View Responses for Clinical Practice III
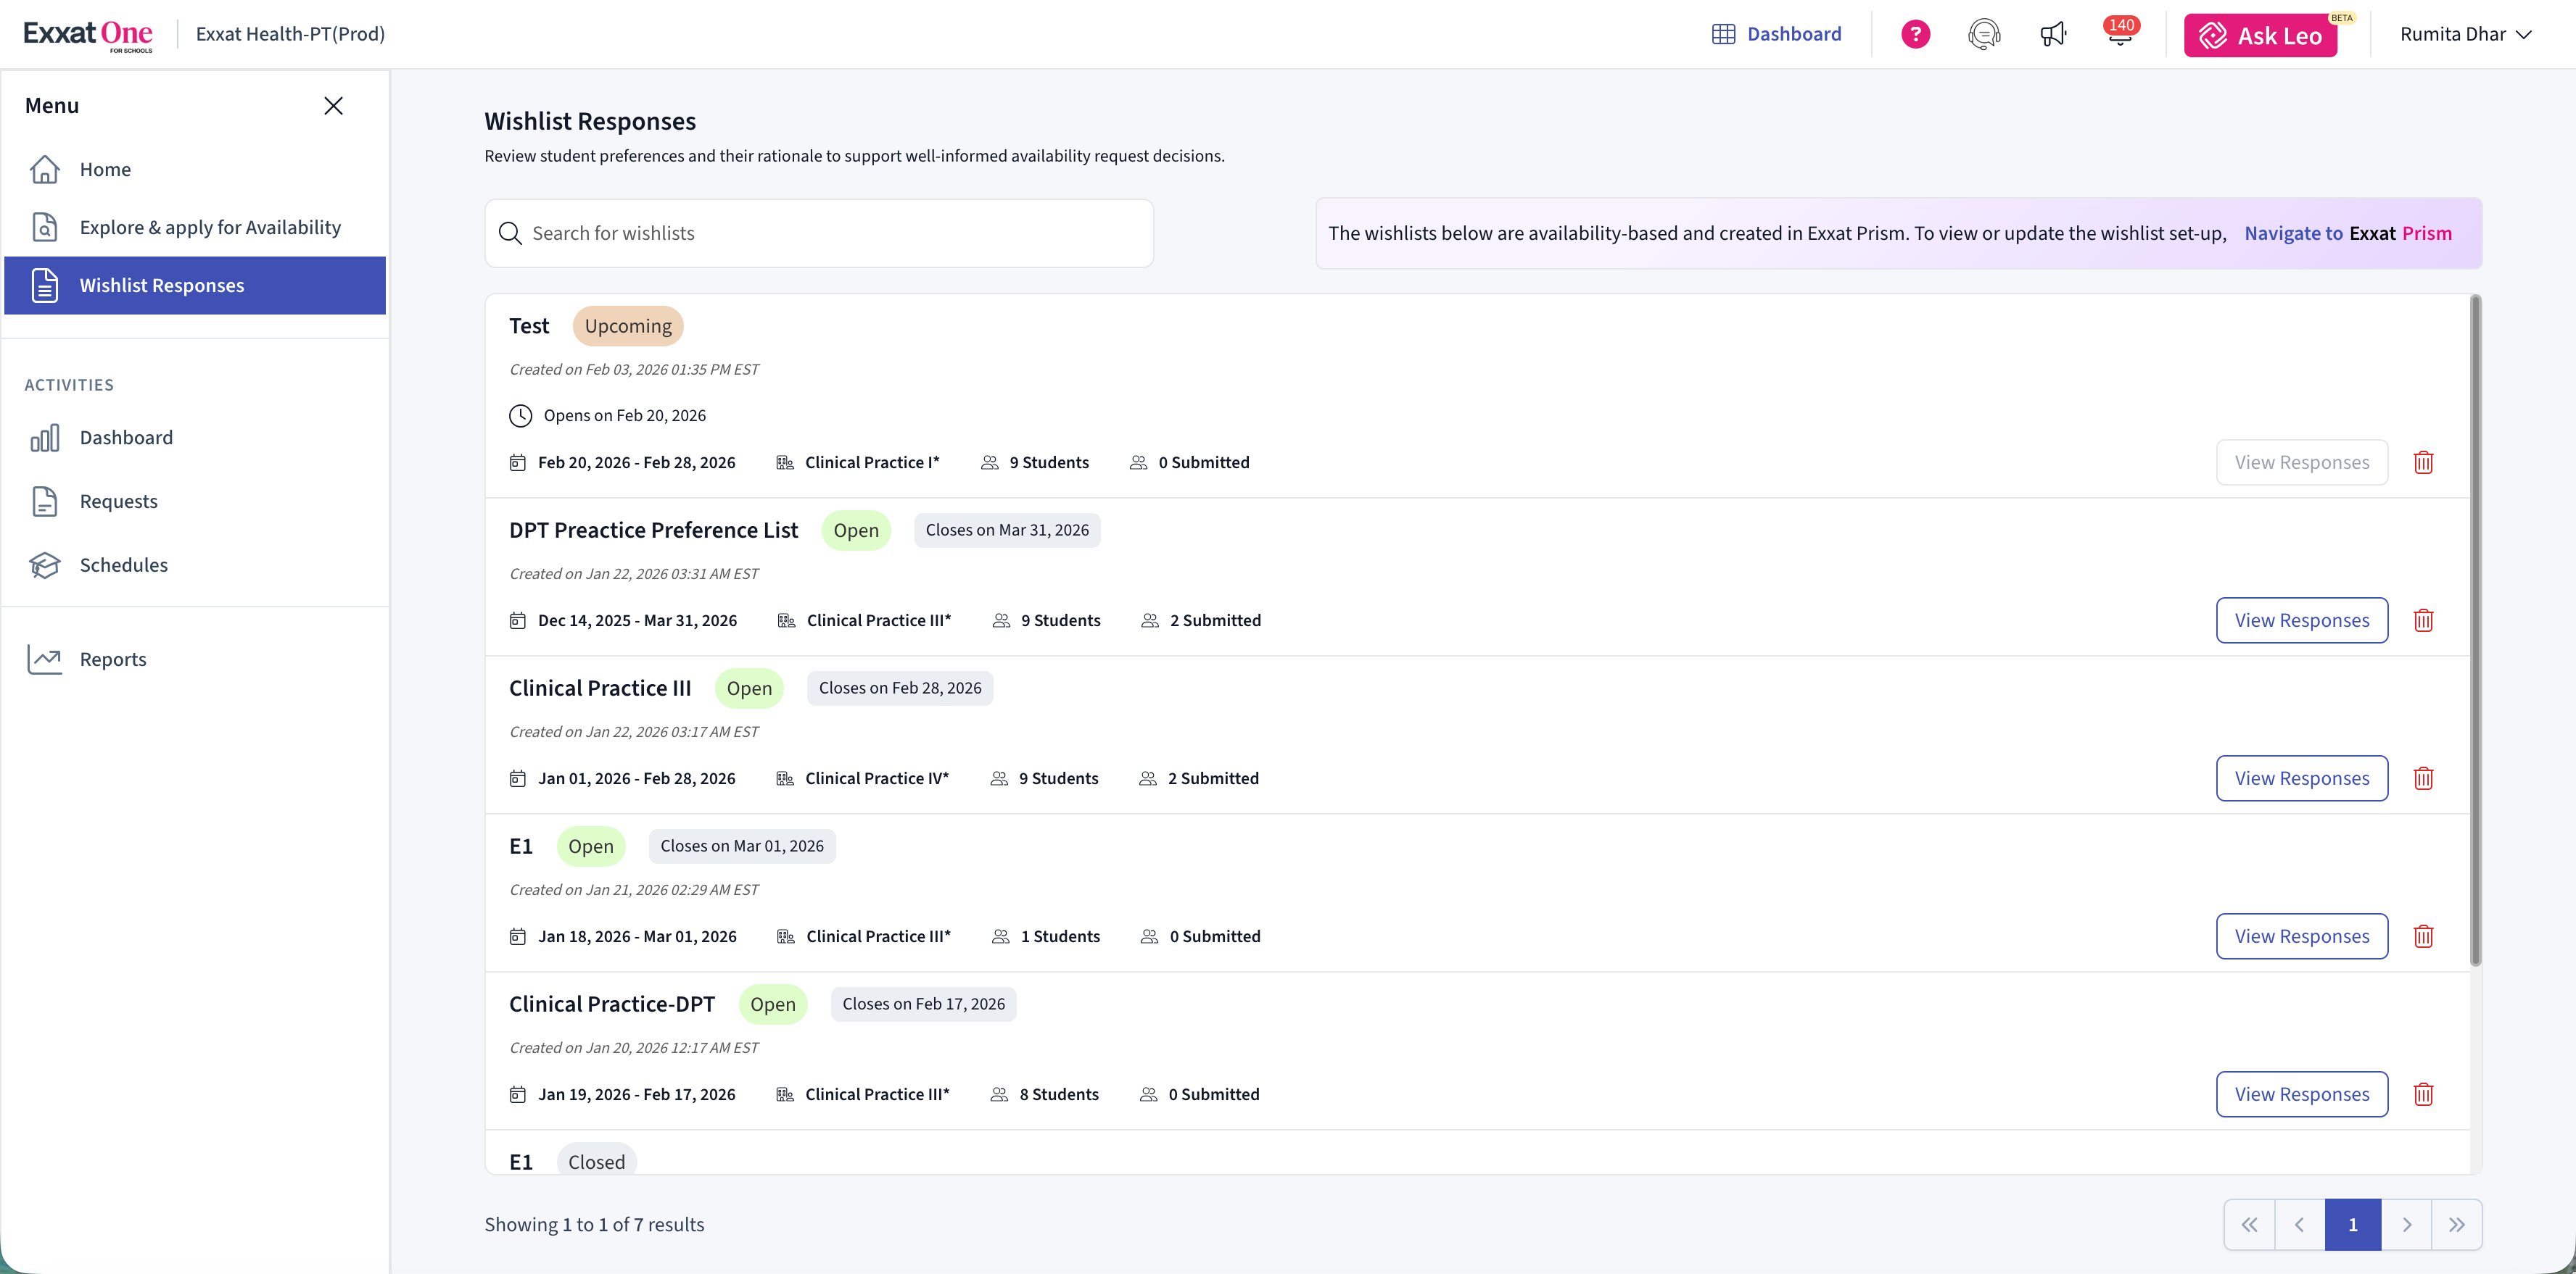This screenshot has height=1274, width=2576. click(2301, 778)
